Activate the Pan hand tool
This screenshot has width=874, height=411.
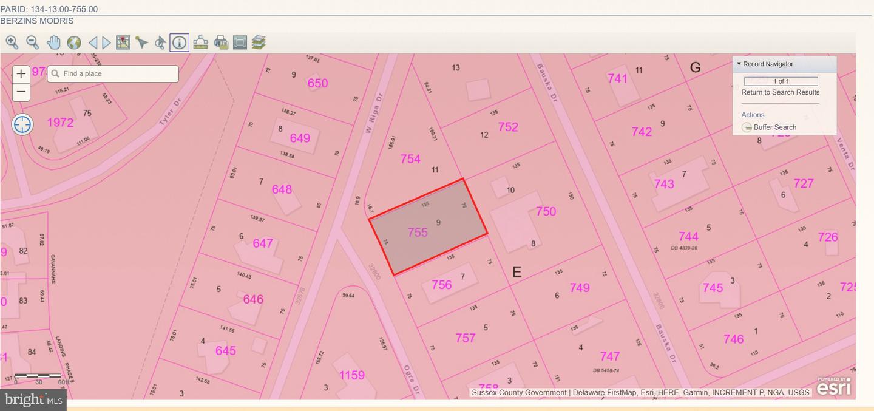tap(53, 42)
